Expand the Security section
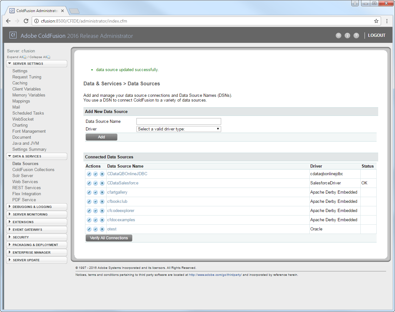The height and width of the screenshot is (312, 395). pyautogui.click(x=36, y=237)
